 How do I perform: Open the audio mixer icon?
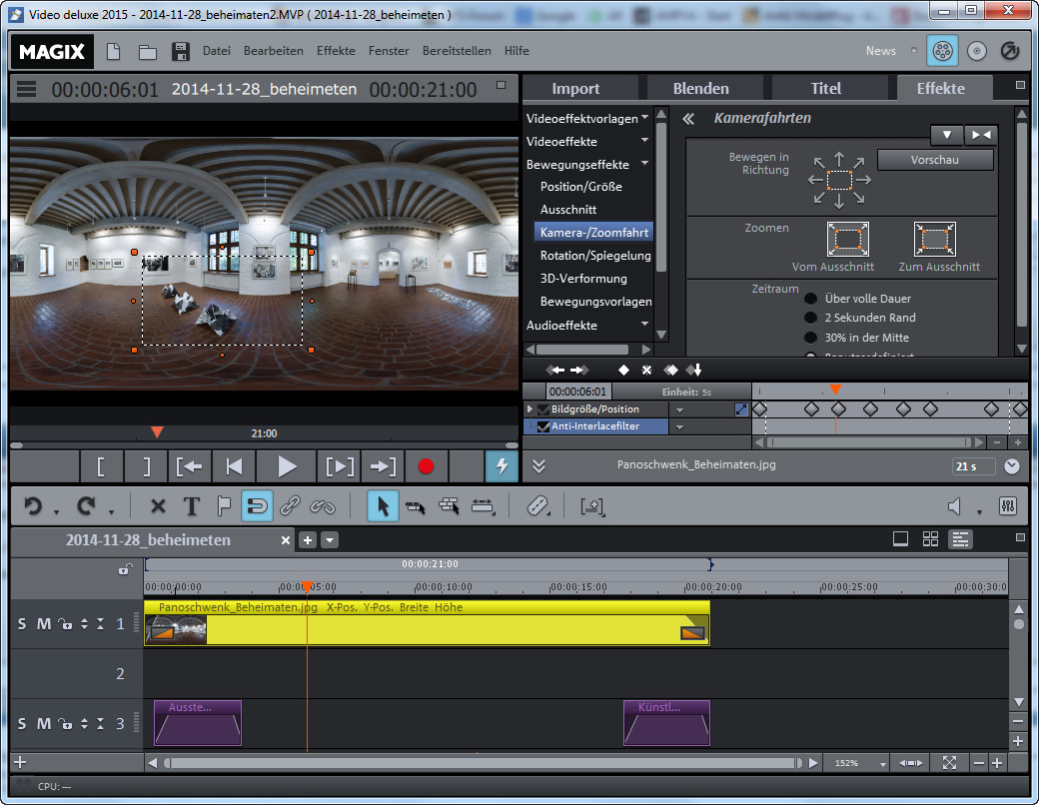coord(1007,506)
